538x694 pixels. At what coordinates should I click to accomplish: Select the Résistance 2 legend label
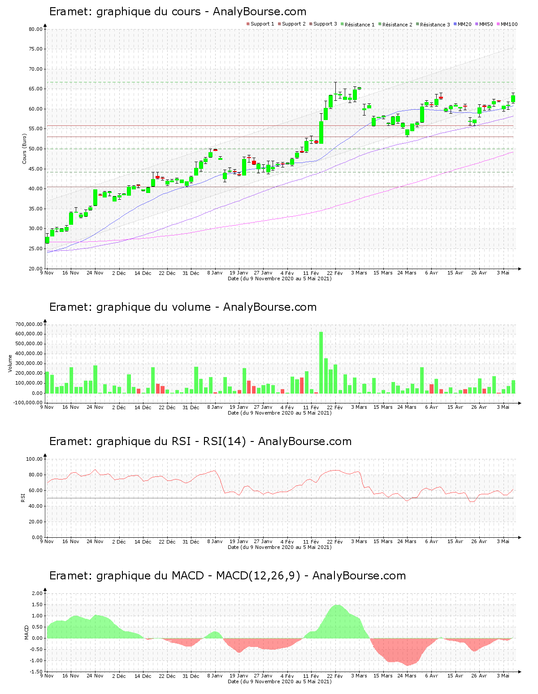tap(397, 25)
